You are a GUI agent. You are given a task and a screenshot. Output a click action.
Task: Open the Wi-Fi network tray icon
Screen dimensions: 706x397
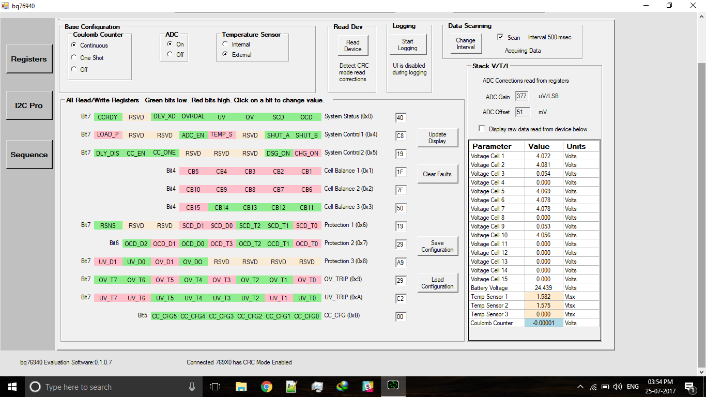(593, 387)
